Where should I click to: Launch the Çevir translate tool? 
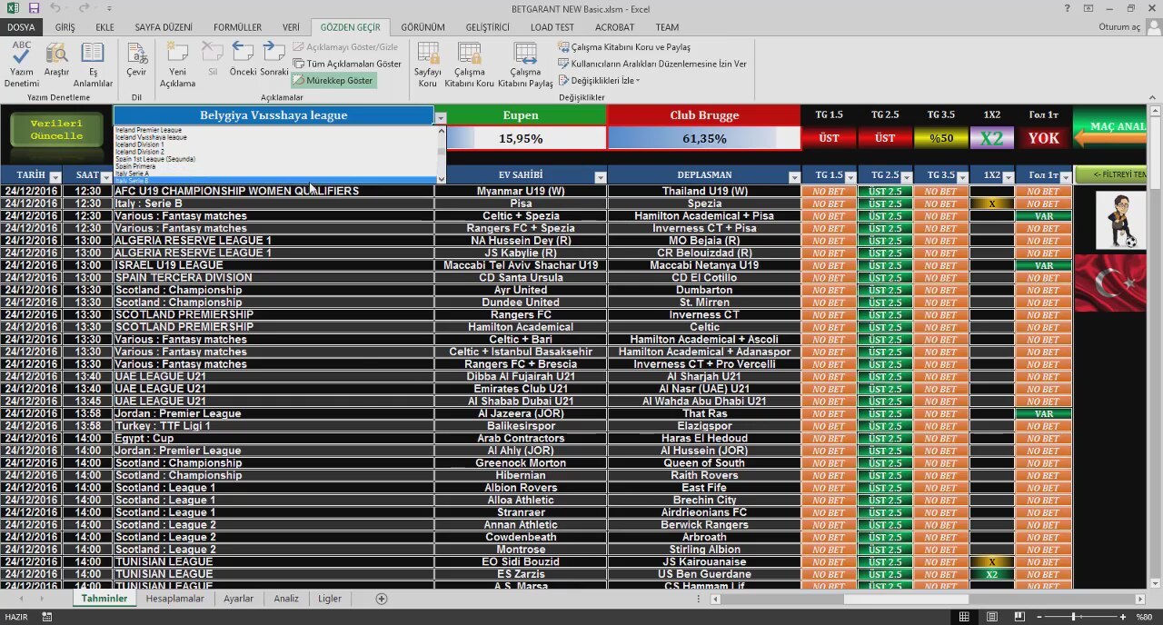[136, 59]
